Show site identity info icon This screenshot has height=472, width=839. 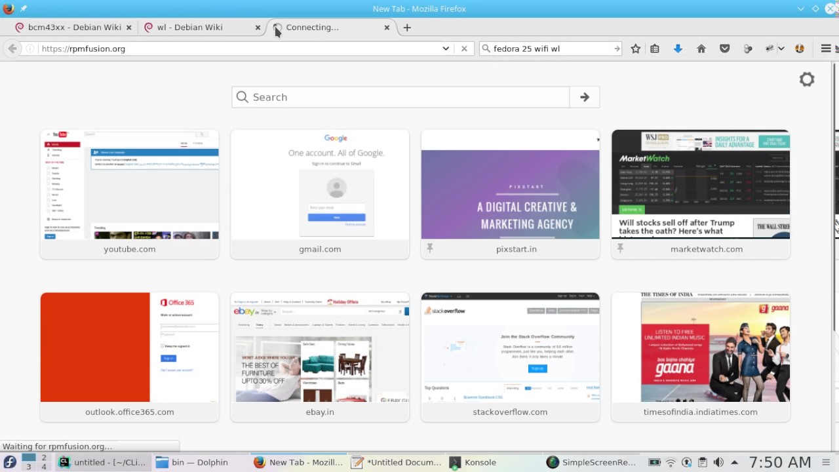[30, 49]
